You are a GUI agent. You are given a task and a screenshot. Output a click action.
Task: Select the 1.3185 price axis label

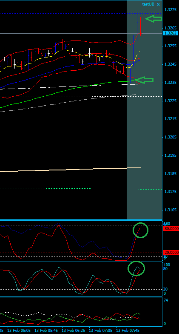click(x=170, y=174)
